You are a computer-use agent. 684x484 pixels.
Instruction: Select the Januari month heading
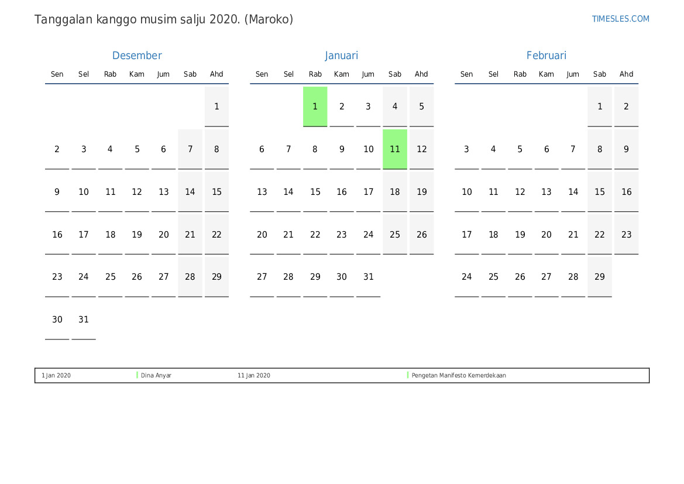coord(342,56)
